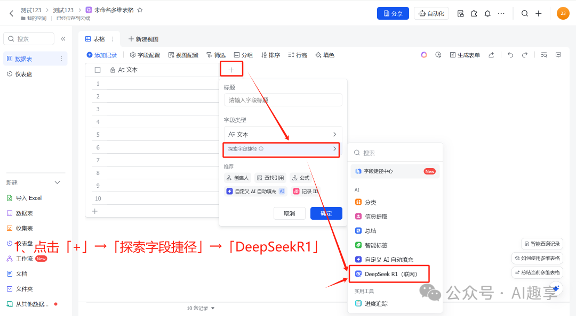Image resolution: width=576 pixels, height=316 pixels.
Task: Click 新建视图 to add a view
Action: pos(143,39)
